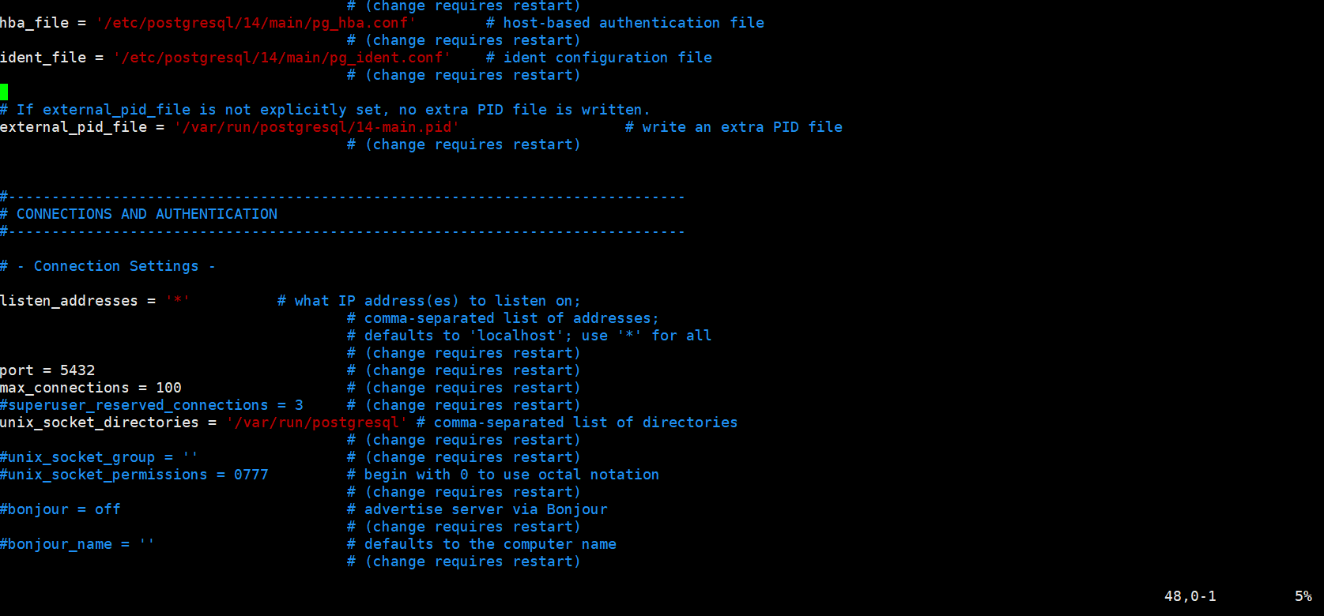Click the 5% file position indicator
This screenshot has width=1324, height=616.
pyautogui.click(x=1303, y=596)
